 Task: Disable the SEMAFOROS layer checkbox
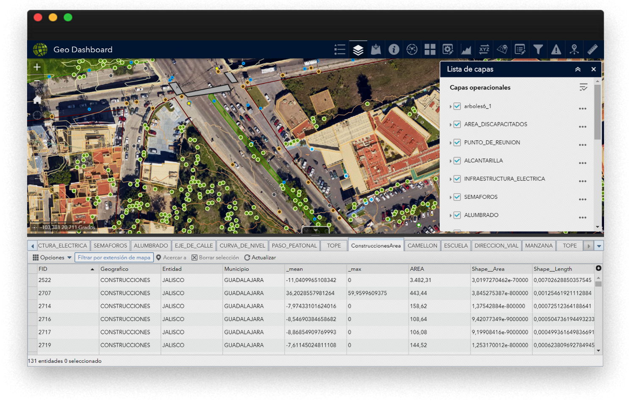[457, 197]
